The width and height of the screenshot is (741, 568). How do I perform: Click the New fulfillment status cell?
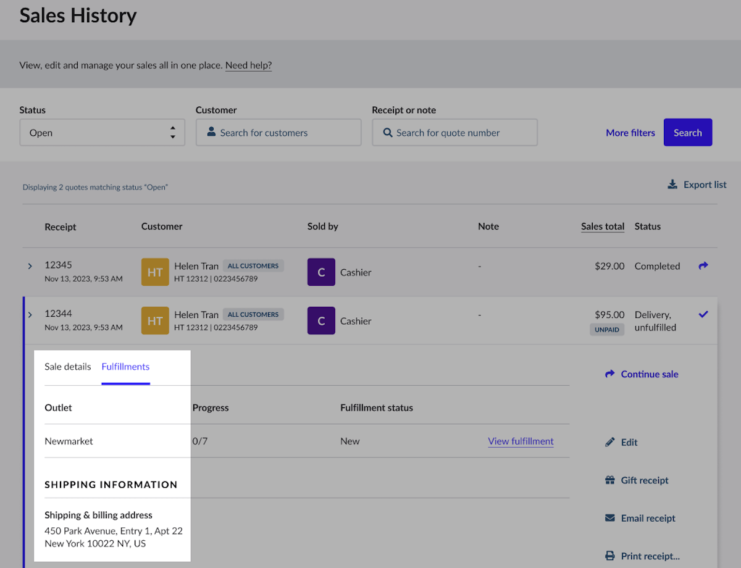click(x=350, y=441)
